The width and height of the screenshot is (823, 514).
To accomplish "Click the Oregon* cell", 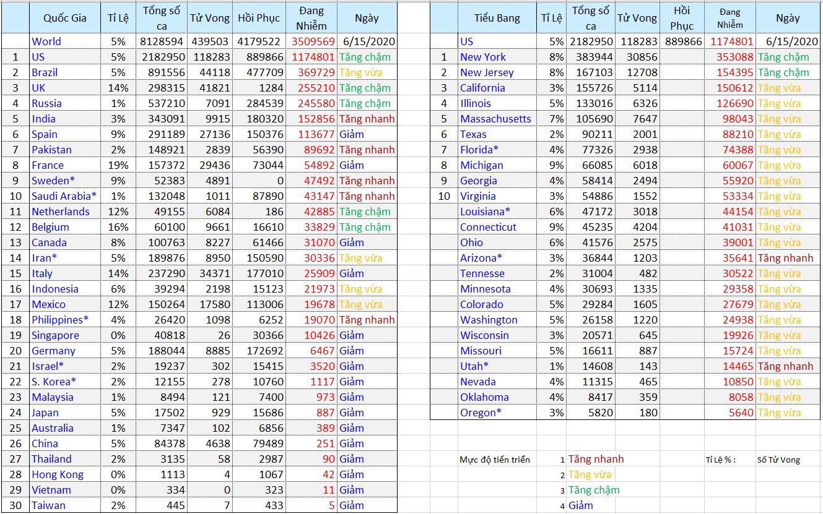I will [x=497, y=413].
